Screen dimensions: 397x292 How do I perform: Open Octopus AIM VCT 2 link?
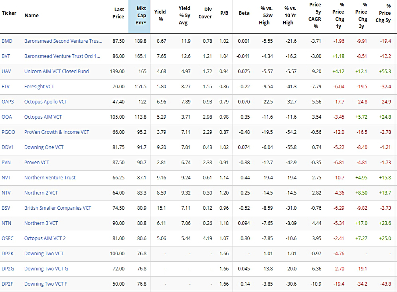pyautogui.click(x=45, y=238)
